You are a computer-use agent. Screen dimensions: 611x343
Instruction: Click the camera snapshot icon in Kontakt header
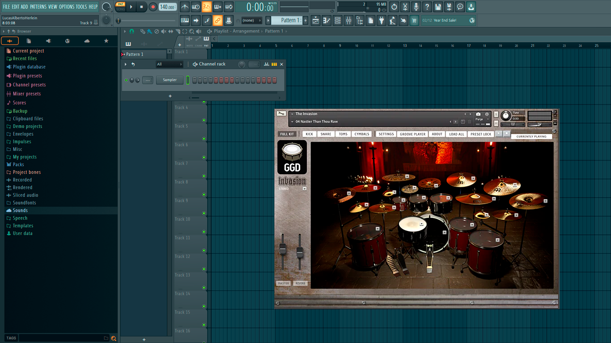pos(478,114)
